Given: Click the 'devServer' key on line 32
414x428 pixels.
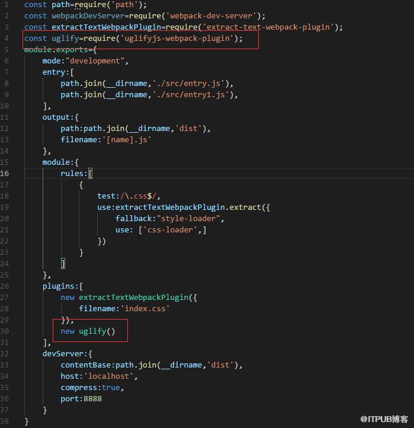Looking at the screenshot, I should (x=63, y=353).
